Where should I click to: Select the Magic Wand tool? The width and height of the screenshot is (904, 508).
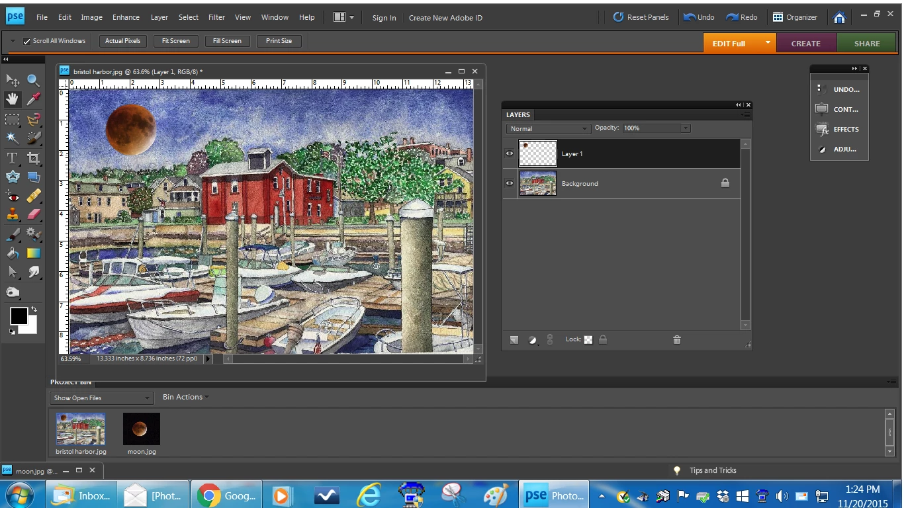pyautogui.click(x=13, y=138)
